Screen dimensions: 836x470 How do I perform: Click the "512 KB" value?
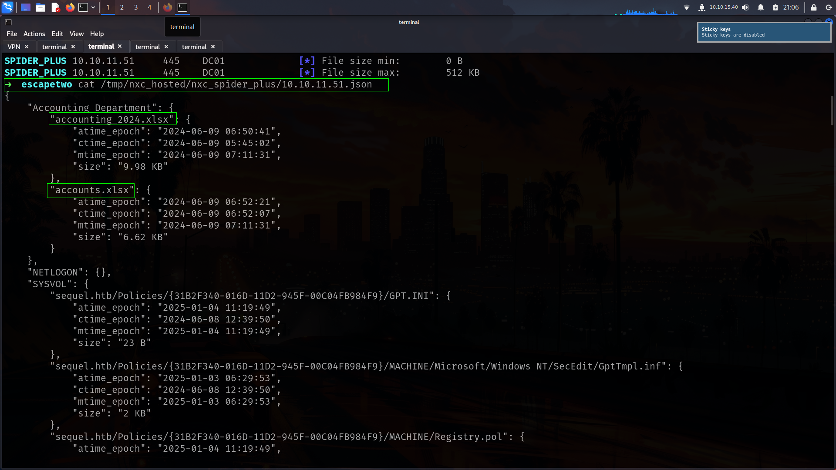coord(463,73)
